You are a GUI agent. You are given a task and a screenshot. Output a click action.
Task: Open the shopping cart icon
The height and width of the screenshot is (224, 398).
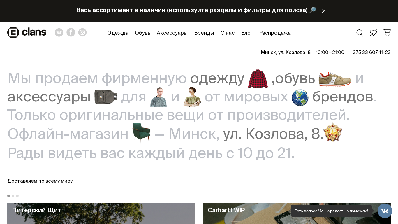(x=387, y=33)
